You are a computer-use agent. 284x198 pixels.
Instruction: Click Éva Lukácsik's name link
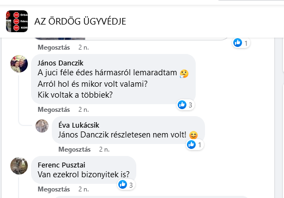click(x=78, y=125)
